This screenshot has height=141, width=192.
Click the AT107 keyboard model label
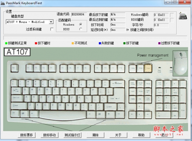click(17, 52)
